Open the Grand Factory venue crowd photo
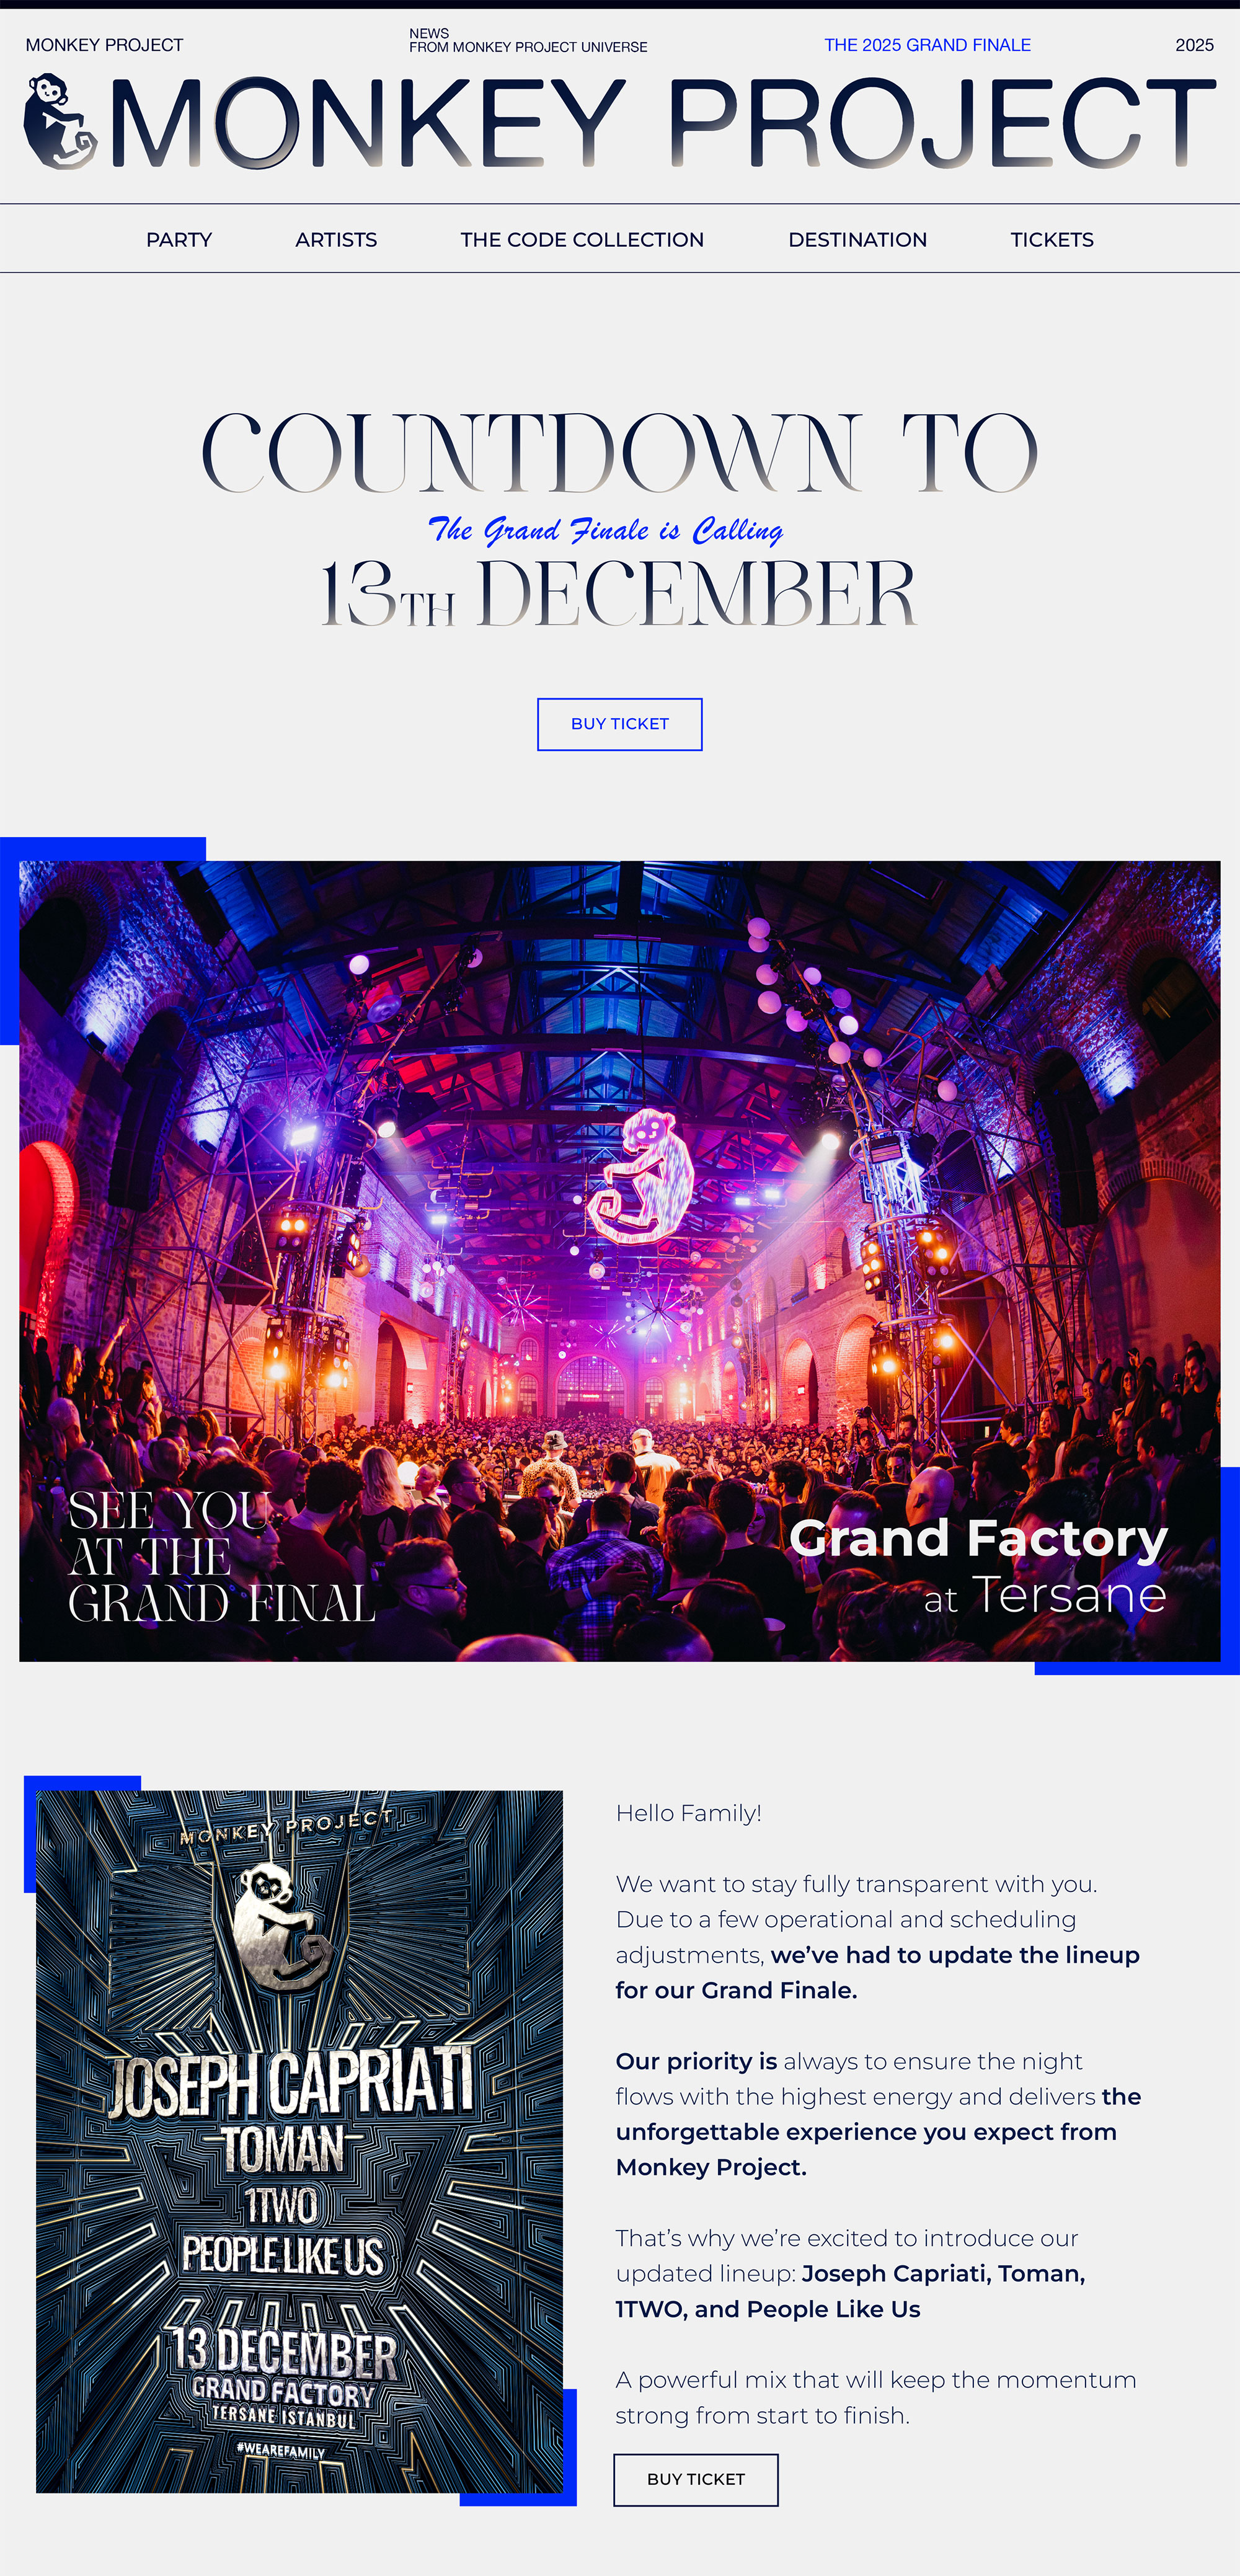This screenshot has height=2576, width=1240. click(x=620, y=1261)
